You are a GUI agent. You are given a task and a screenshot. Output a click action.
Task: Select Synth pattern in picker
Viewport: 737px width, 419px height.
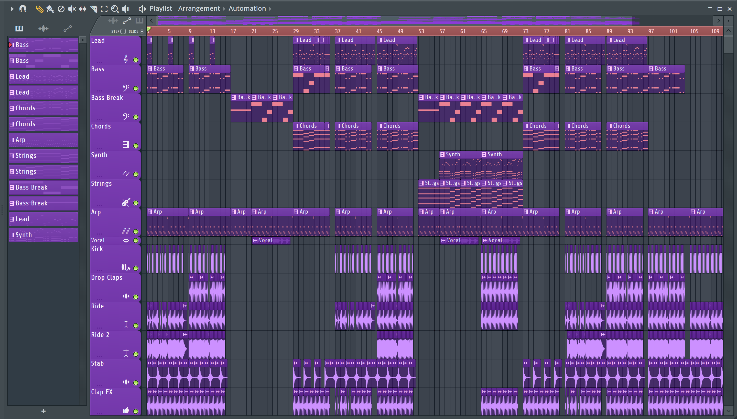coord(44,235)
